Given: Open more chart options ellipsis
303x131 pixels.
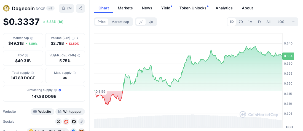Looking at the screenshot, I should click(294, 22).
